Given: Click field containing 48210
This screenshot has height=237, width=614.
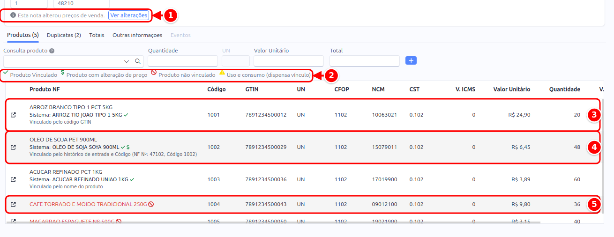Looking at the screenshot, I should coord(82,3).
